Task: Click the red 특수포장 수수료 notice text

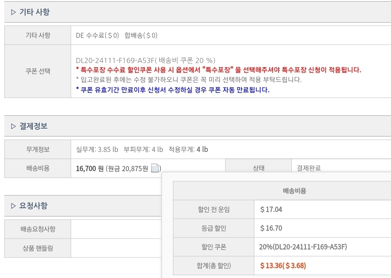Action: (x=218, y=70)
